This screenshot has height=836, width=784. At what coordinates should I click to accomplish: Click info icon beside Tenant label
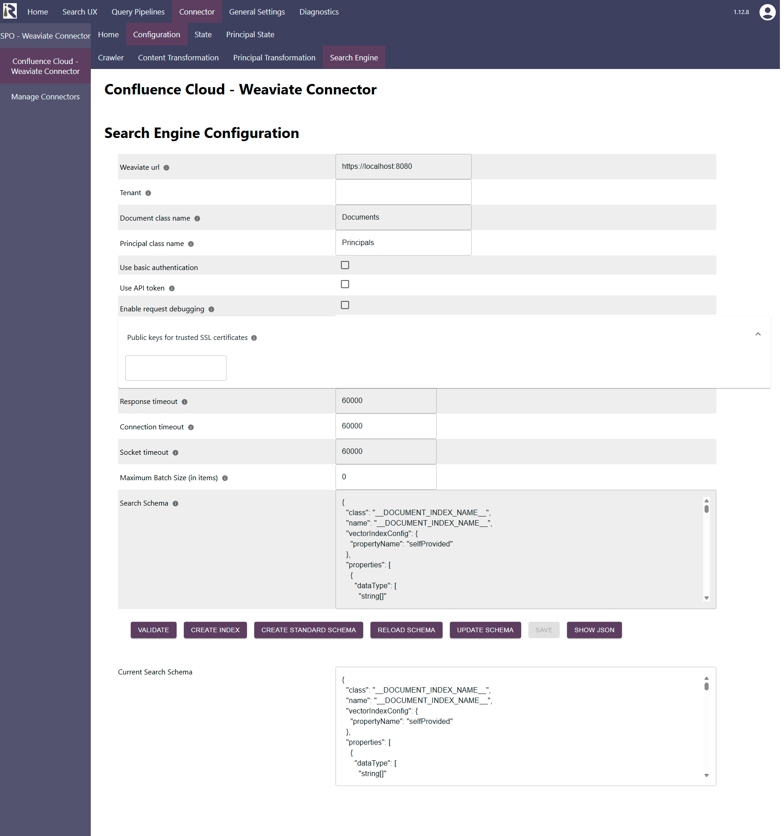(148, 193)
